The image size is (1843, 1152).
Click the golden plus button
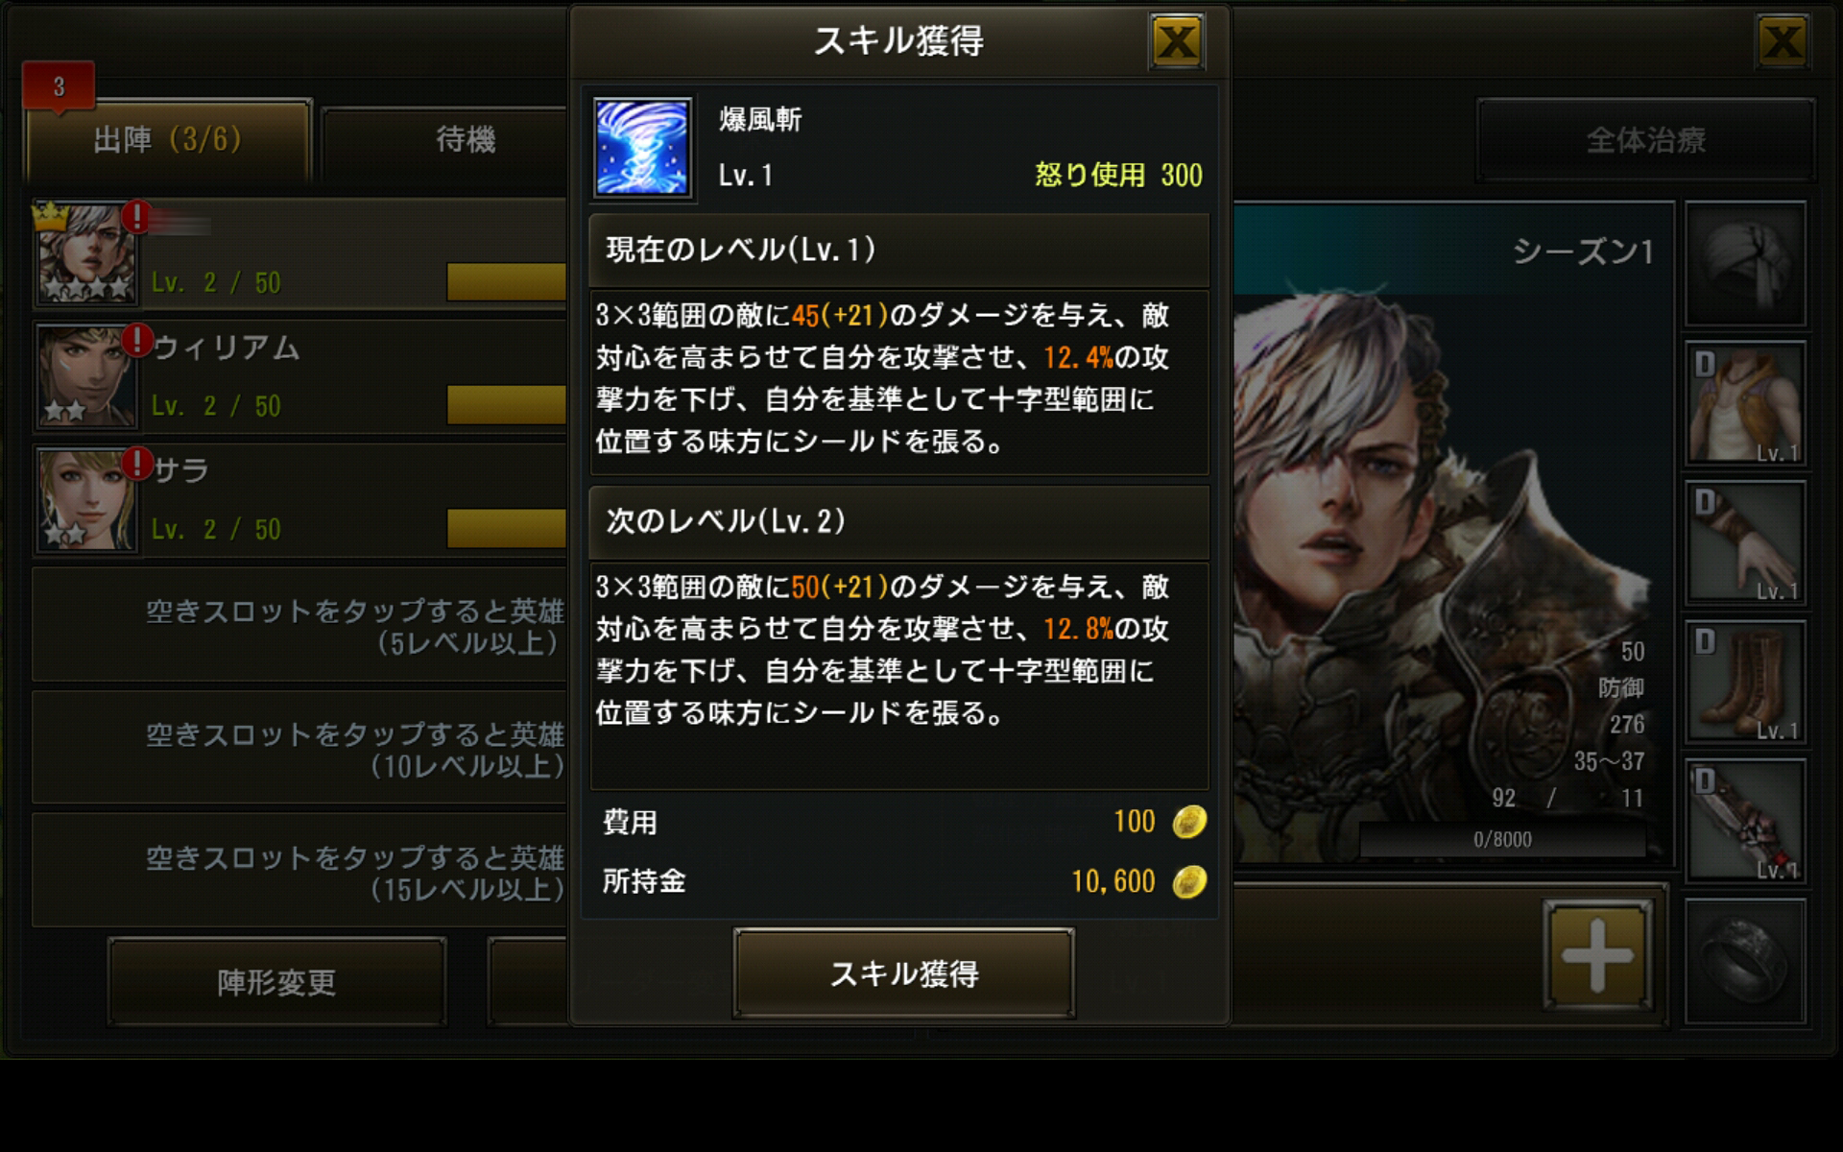point(1597,954)
